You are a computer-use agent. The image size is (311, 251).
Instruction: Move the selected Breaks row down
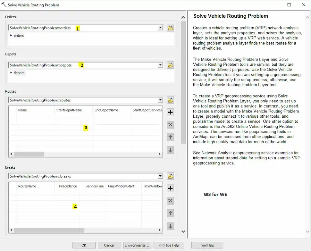(170, 226)
